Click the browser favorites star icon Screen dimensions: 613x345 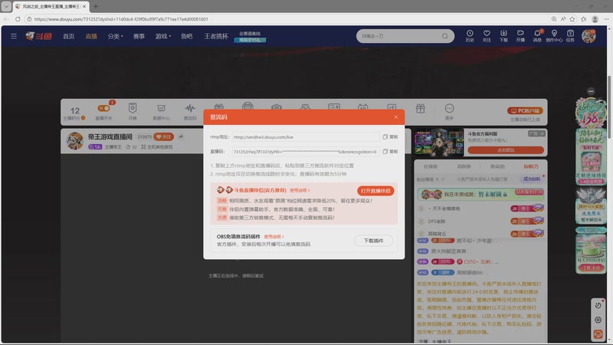[x=572, y=18]
